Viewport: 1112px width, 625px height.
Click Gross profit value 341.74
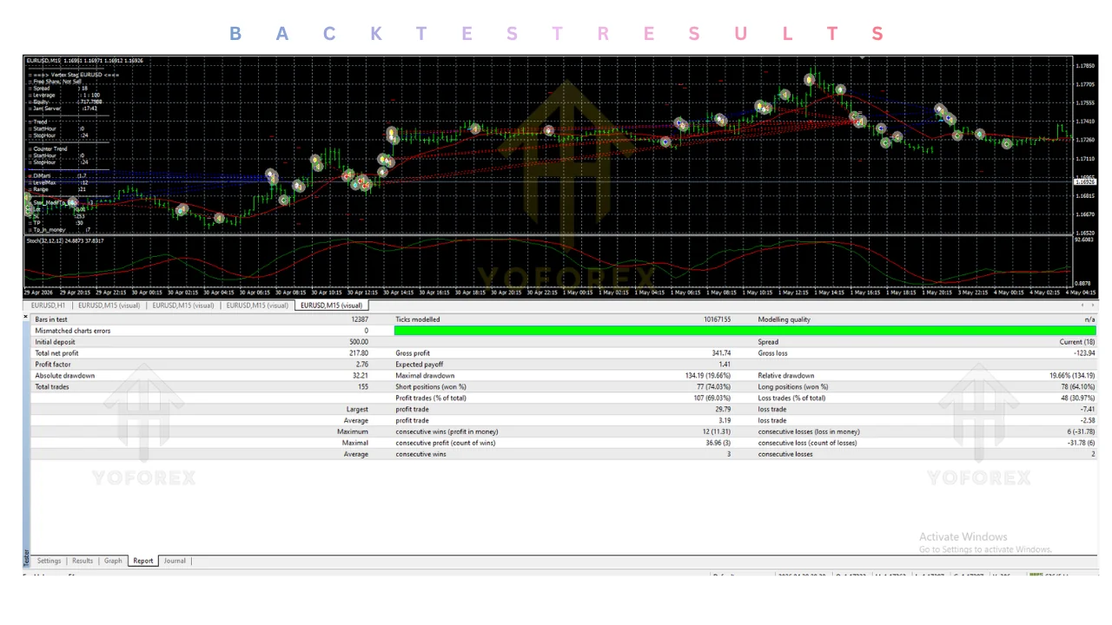[x=721, y=353]
